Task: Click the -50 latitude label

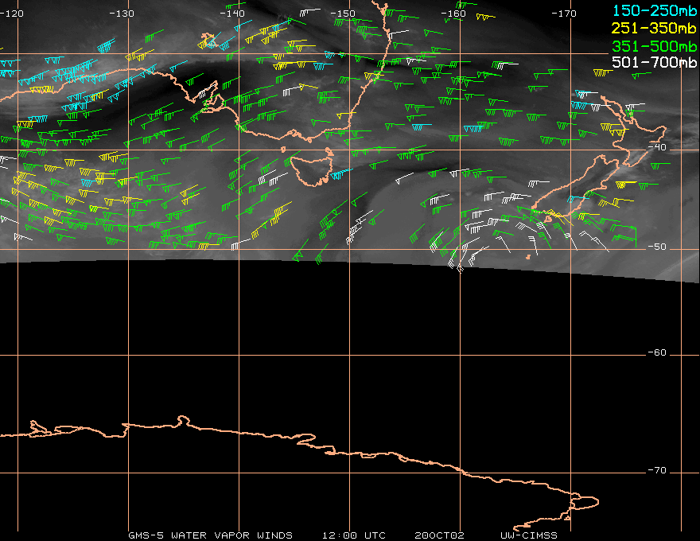Action: coord(657,247)
